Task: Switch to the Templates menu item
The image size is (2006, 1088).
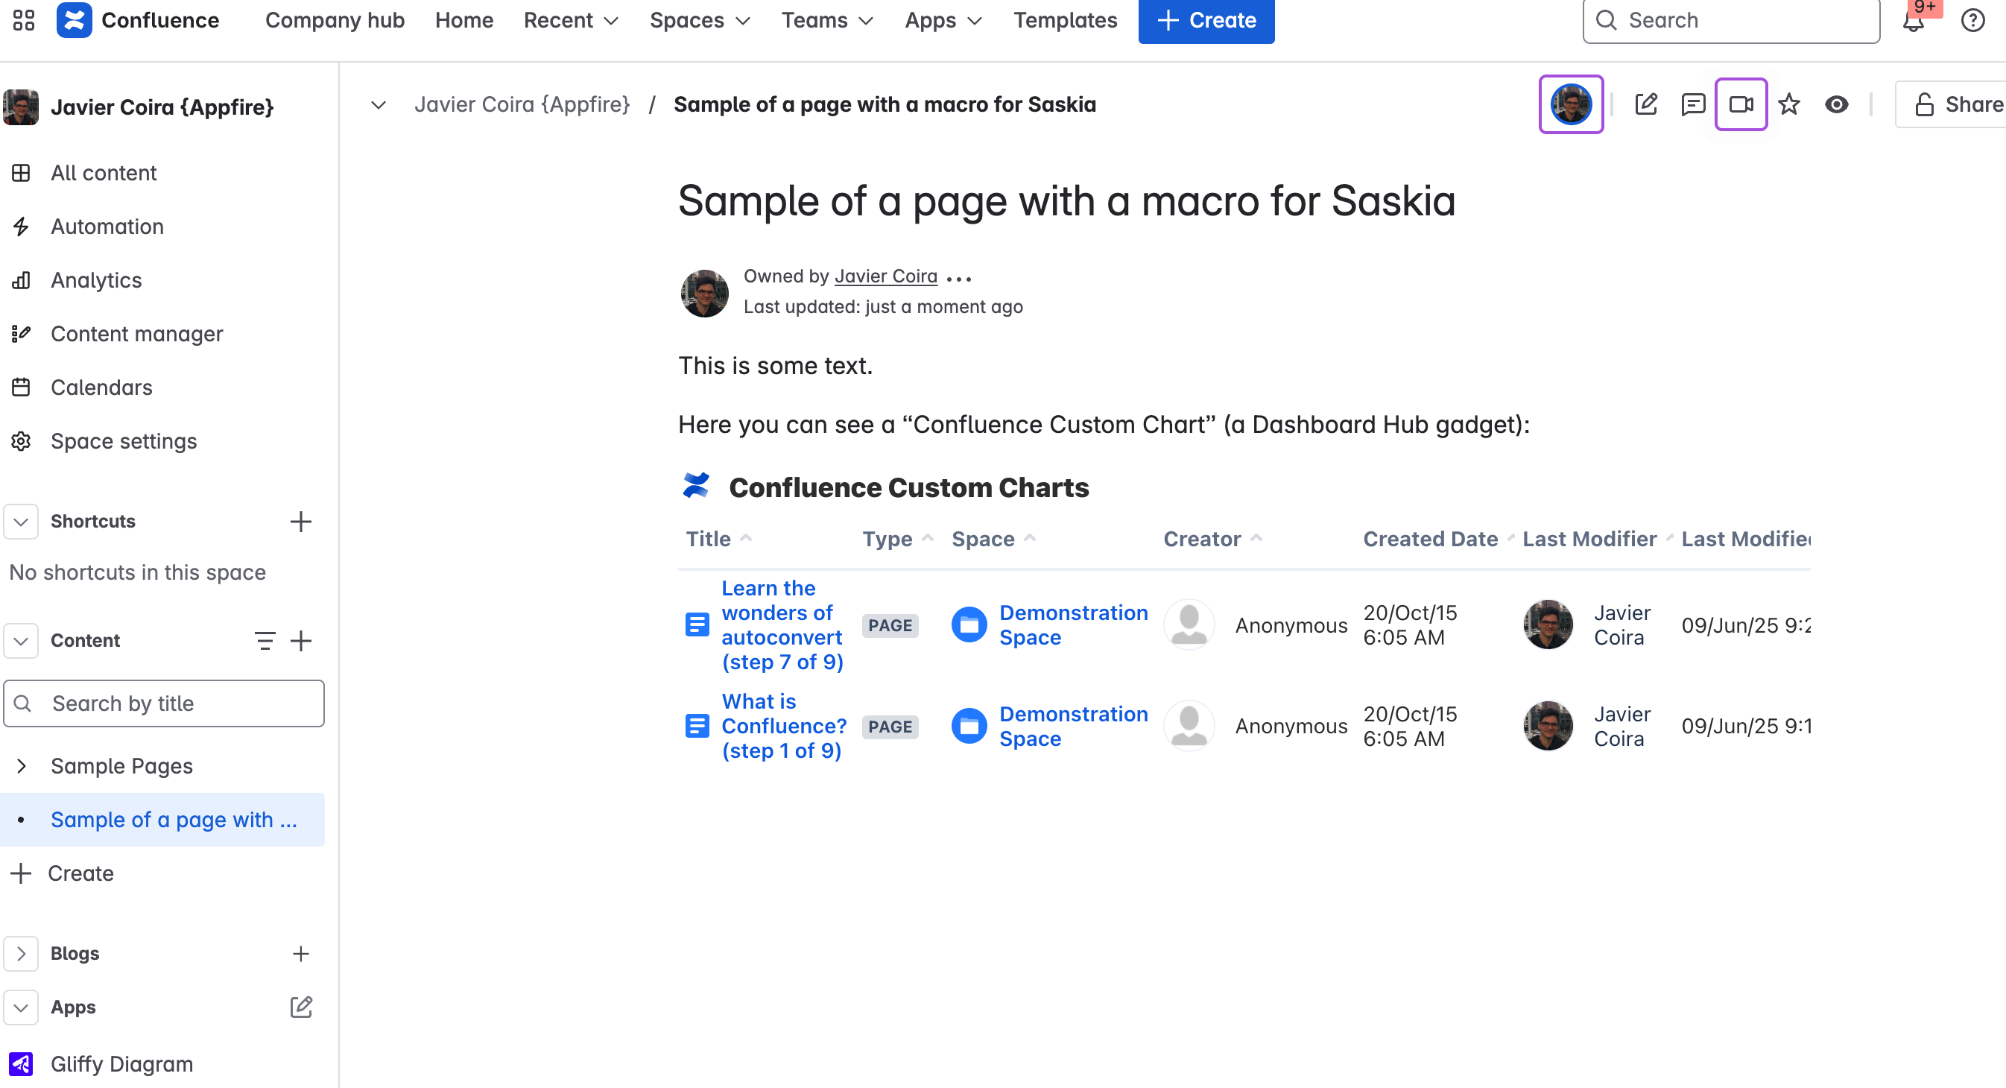Action: point(1066,20)
